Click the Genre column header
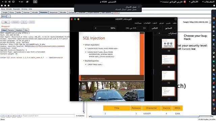Screen dimensions: 216x121 (x=166, y=108)
